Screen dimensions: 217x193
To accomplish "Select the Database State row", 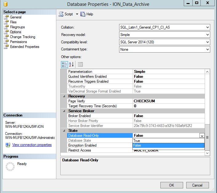I will (x=100, y=140).
